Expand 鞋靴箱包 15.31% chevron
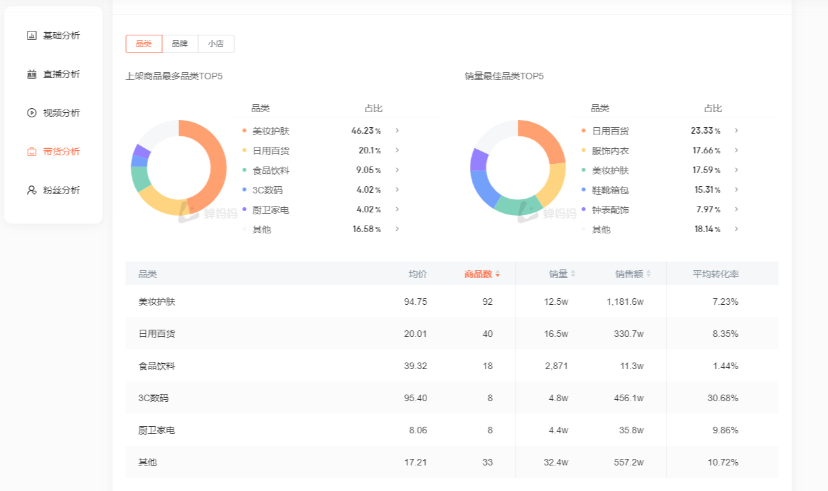This screenshot has height=491, width=828. tap(736, 189)
